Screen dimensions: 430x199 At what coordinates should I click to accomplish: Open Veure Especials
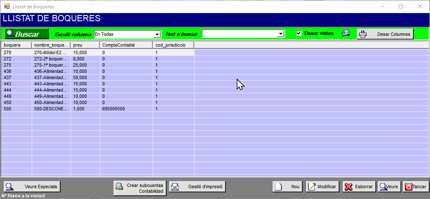[x=32, y=187]
